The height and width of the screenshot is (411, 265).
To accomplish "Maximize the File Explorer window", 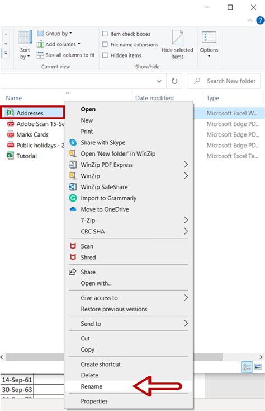I will click(x=230, y=7).
